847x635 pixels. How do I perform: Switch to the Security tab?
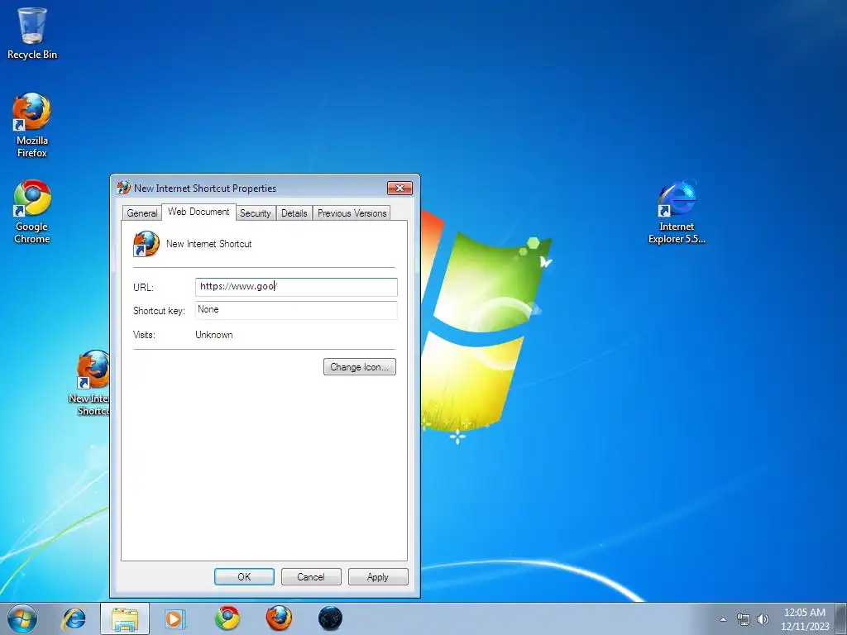click(256, 212)
